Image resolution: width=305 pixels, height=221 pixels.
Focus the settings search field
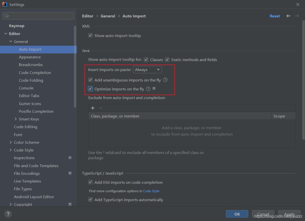click(41, 16)
